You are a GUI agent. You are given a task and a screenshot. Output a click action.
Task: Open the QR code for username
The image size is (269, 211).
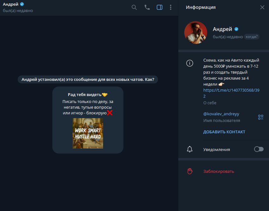(x=261, y=117)
